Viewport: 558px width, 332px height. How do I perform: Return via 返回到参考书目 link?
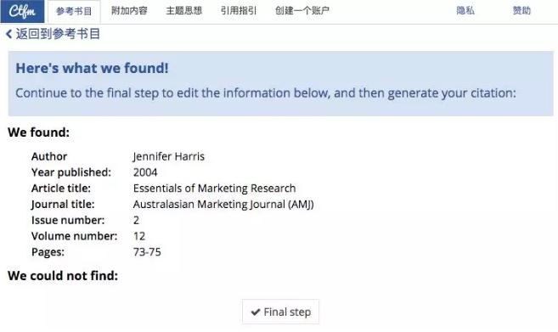58,34
